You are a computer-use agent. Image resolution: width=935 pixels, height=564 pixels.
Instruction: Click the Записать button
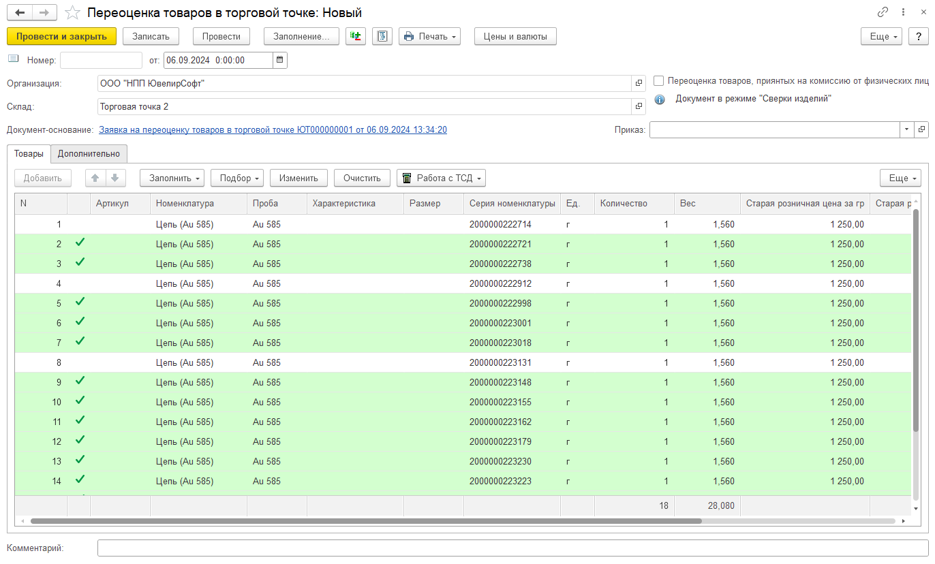(151, 36)
